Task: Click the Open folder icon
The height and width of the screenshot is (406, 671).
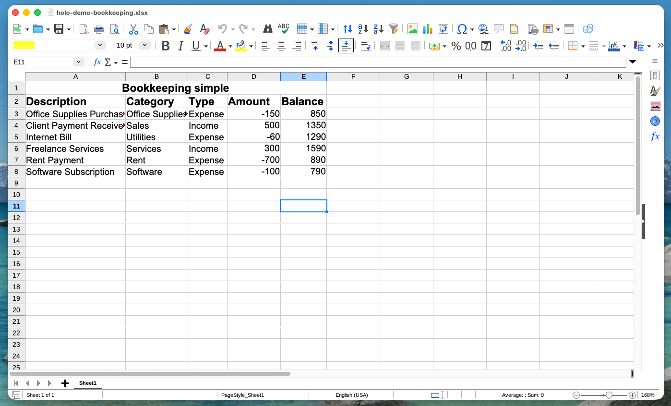Action: (38, 29)
